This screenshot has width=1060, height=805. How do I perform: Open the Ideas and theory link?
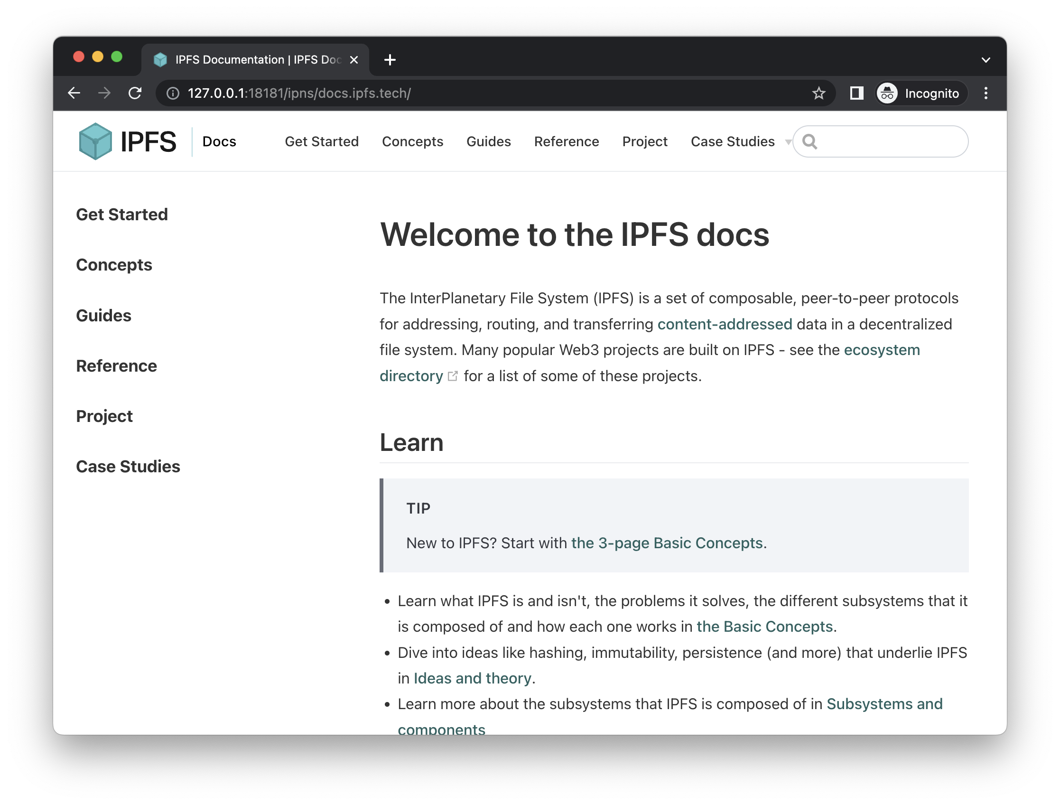473,678
